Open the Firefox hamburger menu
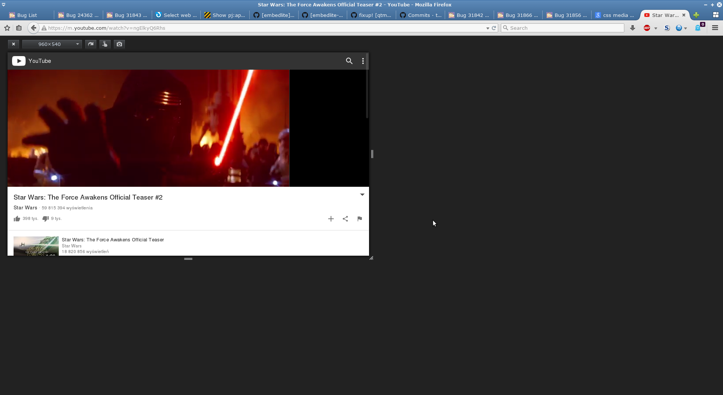 tap(715, 28)
